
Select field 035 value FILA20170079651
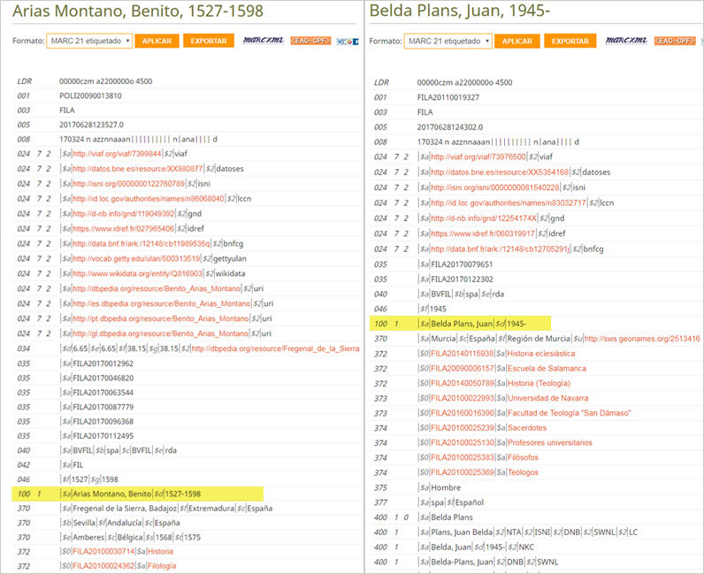pos(462,264)
